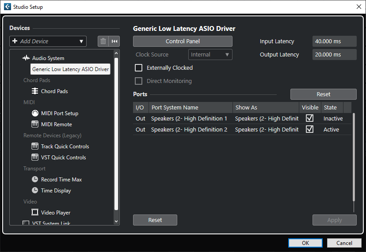The image size is (366, 252).
Task: Open the Add Device dropdown
Action: (48, 41)
